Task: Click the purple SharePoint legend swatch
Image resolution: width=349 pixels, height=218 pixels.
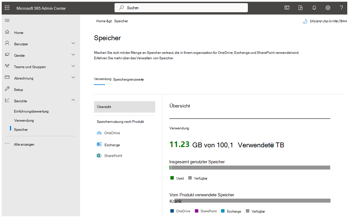Action: (x=197, y=211)
